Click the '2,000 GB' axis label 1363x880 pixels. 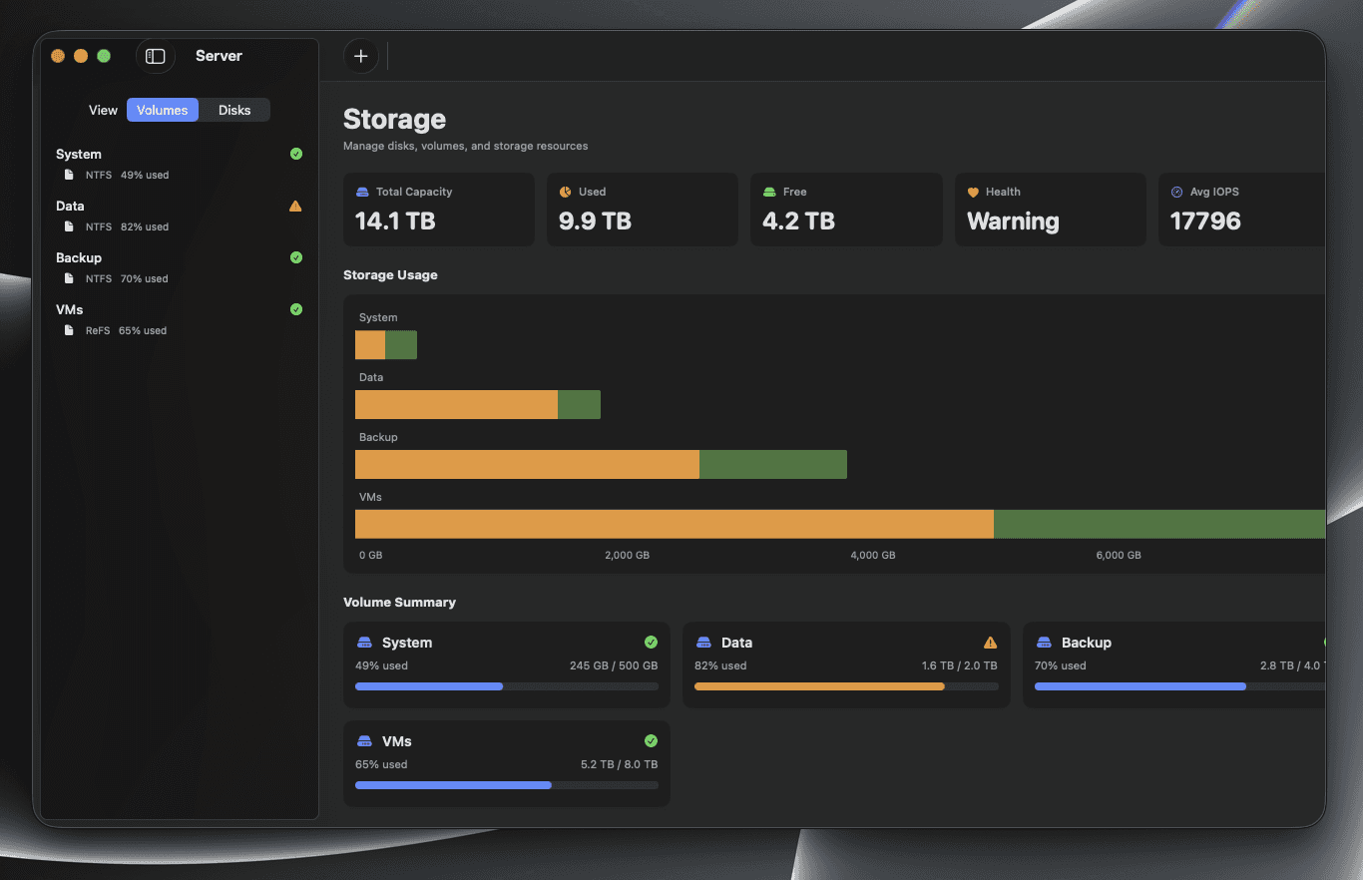(x=627, y=555)
